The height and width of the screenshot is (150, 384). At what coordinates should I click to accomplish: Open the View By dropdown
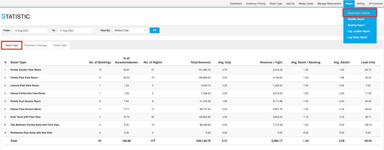130,31
